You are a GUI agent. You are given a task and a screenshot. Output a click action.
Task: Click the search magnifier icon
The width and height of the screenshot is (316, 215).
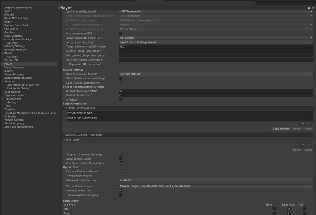point(255,3)
